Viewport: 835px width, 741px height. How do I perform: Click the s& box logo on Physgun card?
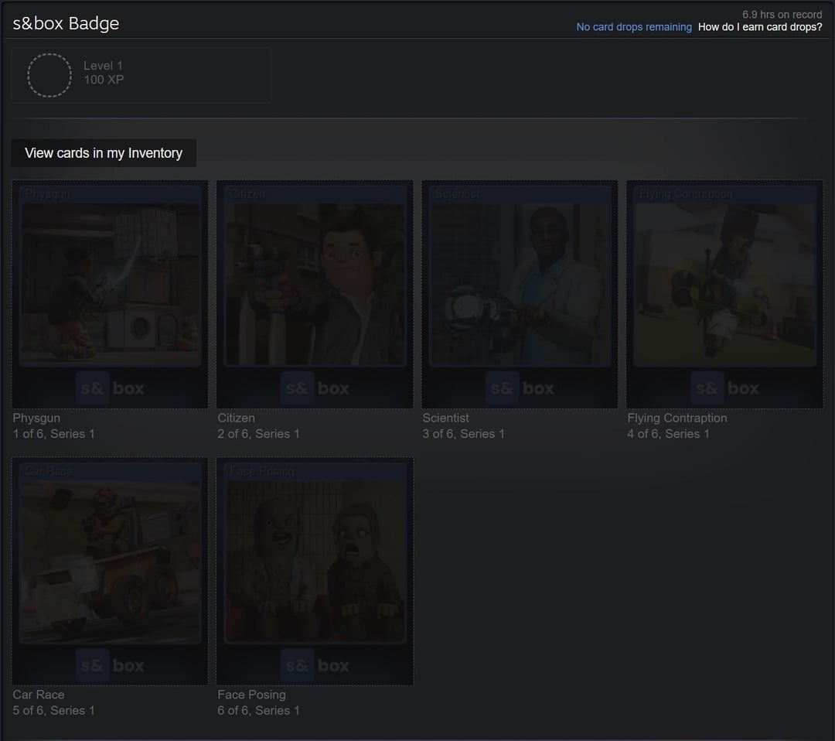[x=110, y=388]
